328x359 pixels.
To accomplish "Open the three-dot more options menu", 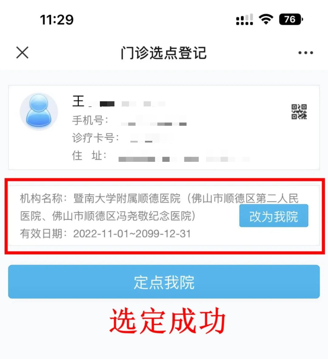I will 305,52.
